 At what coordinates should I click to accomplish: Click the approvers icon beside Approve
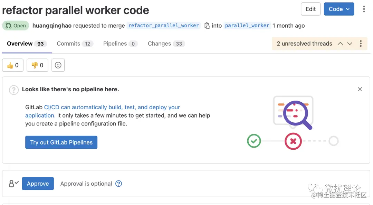(13, 184)
